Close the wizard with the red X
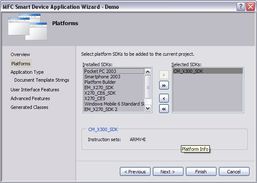Screen dimensions: 257x183 [x=251, y=7]
